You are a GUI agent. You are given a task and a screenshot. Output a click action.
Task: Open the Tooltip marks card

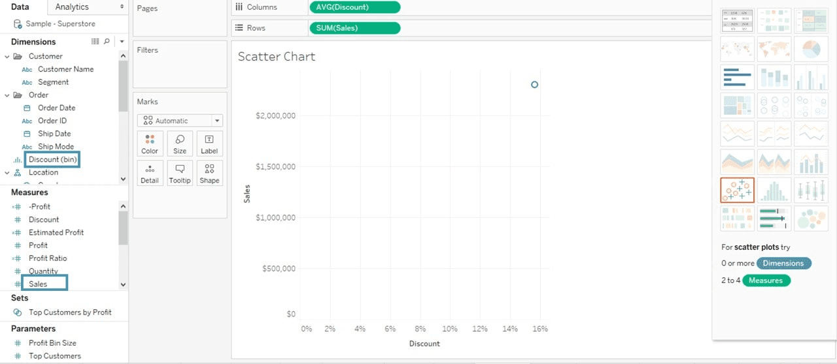click(x=180, y=173)
